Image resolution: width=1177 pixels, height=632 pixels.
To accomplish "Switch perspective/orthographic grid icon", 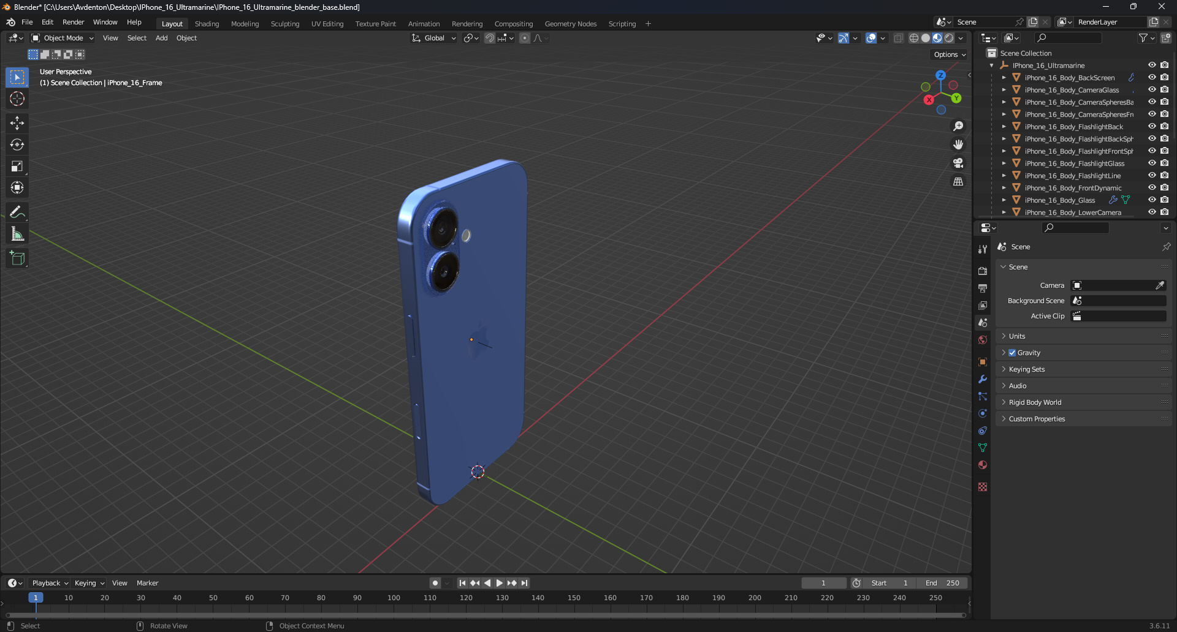I will 958,182.
